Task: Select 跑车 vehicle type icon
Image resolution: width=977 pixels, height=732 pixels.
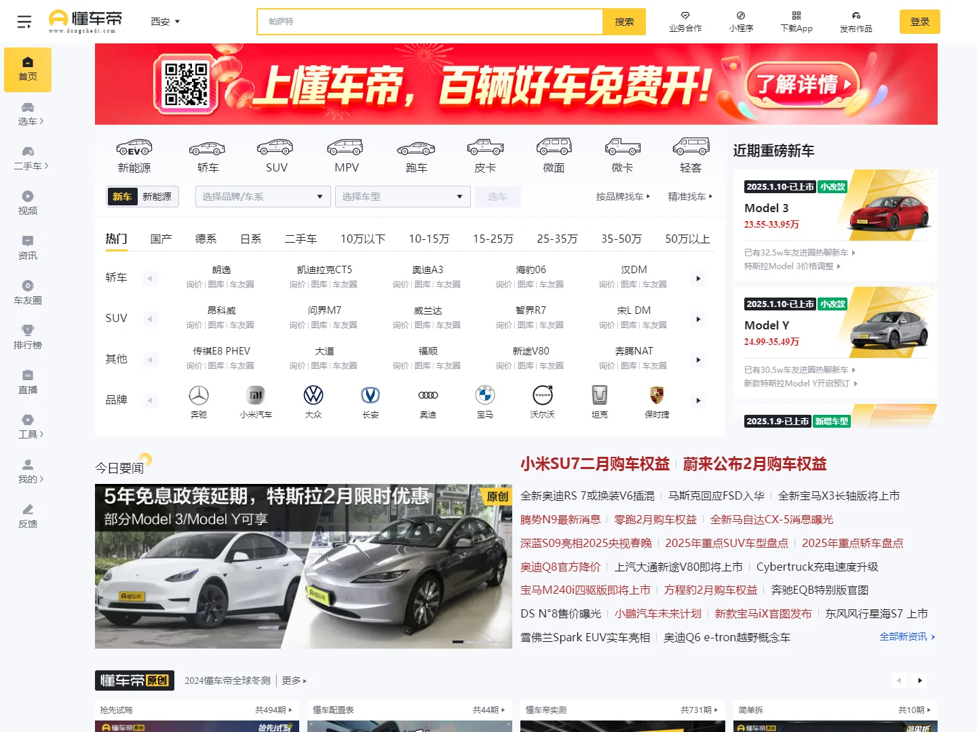Action: coord(416,156)
